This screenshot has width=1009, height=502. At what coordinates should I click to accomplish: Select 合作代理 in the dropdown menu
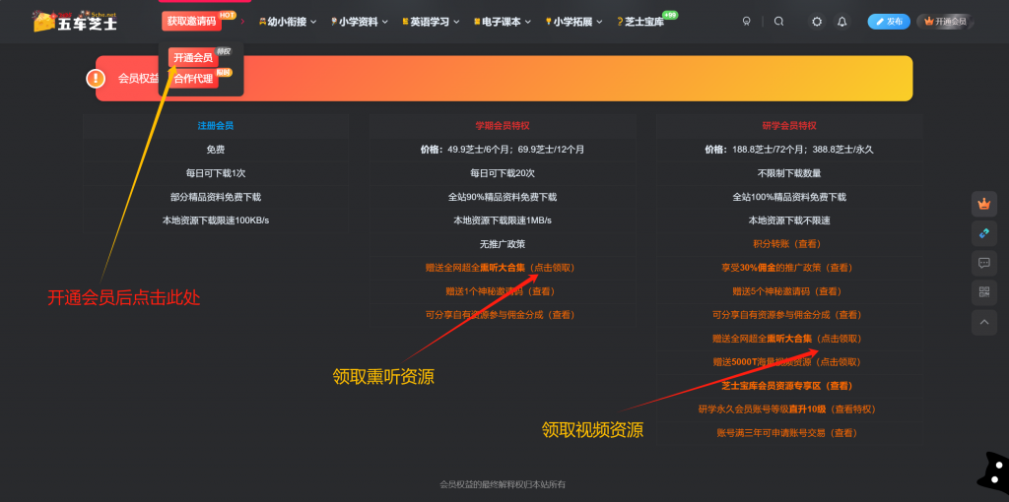(x=193, y=79)
